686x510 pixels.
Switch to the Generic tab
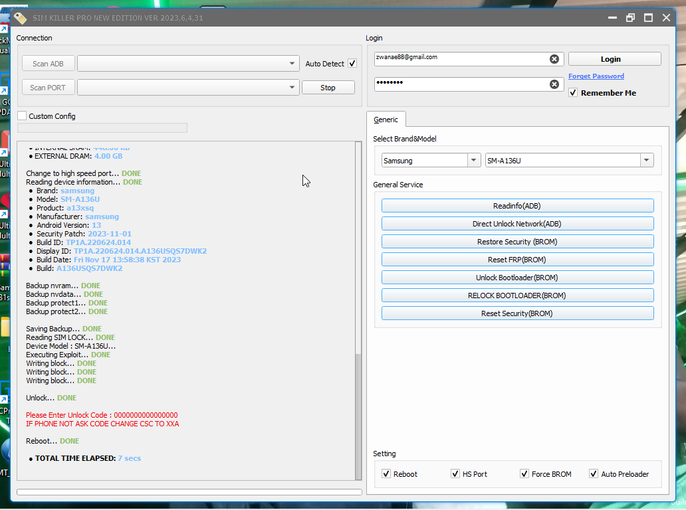pyautogui.click(x=386, y=120)
